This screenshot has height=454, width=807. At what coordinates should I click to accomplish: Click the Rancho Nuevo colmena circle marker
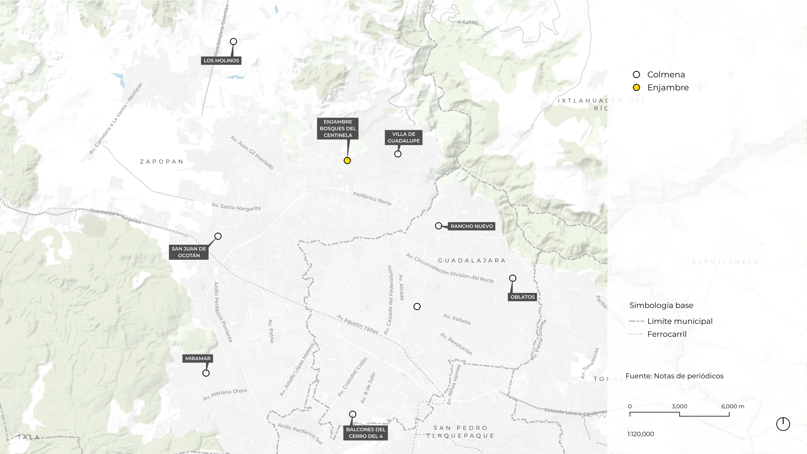click(438, 226)
